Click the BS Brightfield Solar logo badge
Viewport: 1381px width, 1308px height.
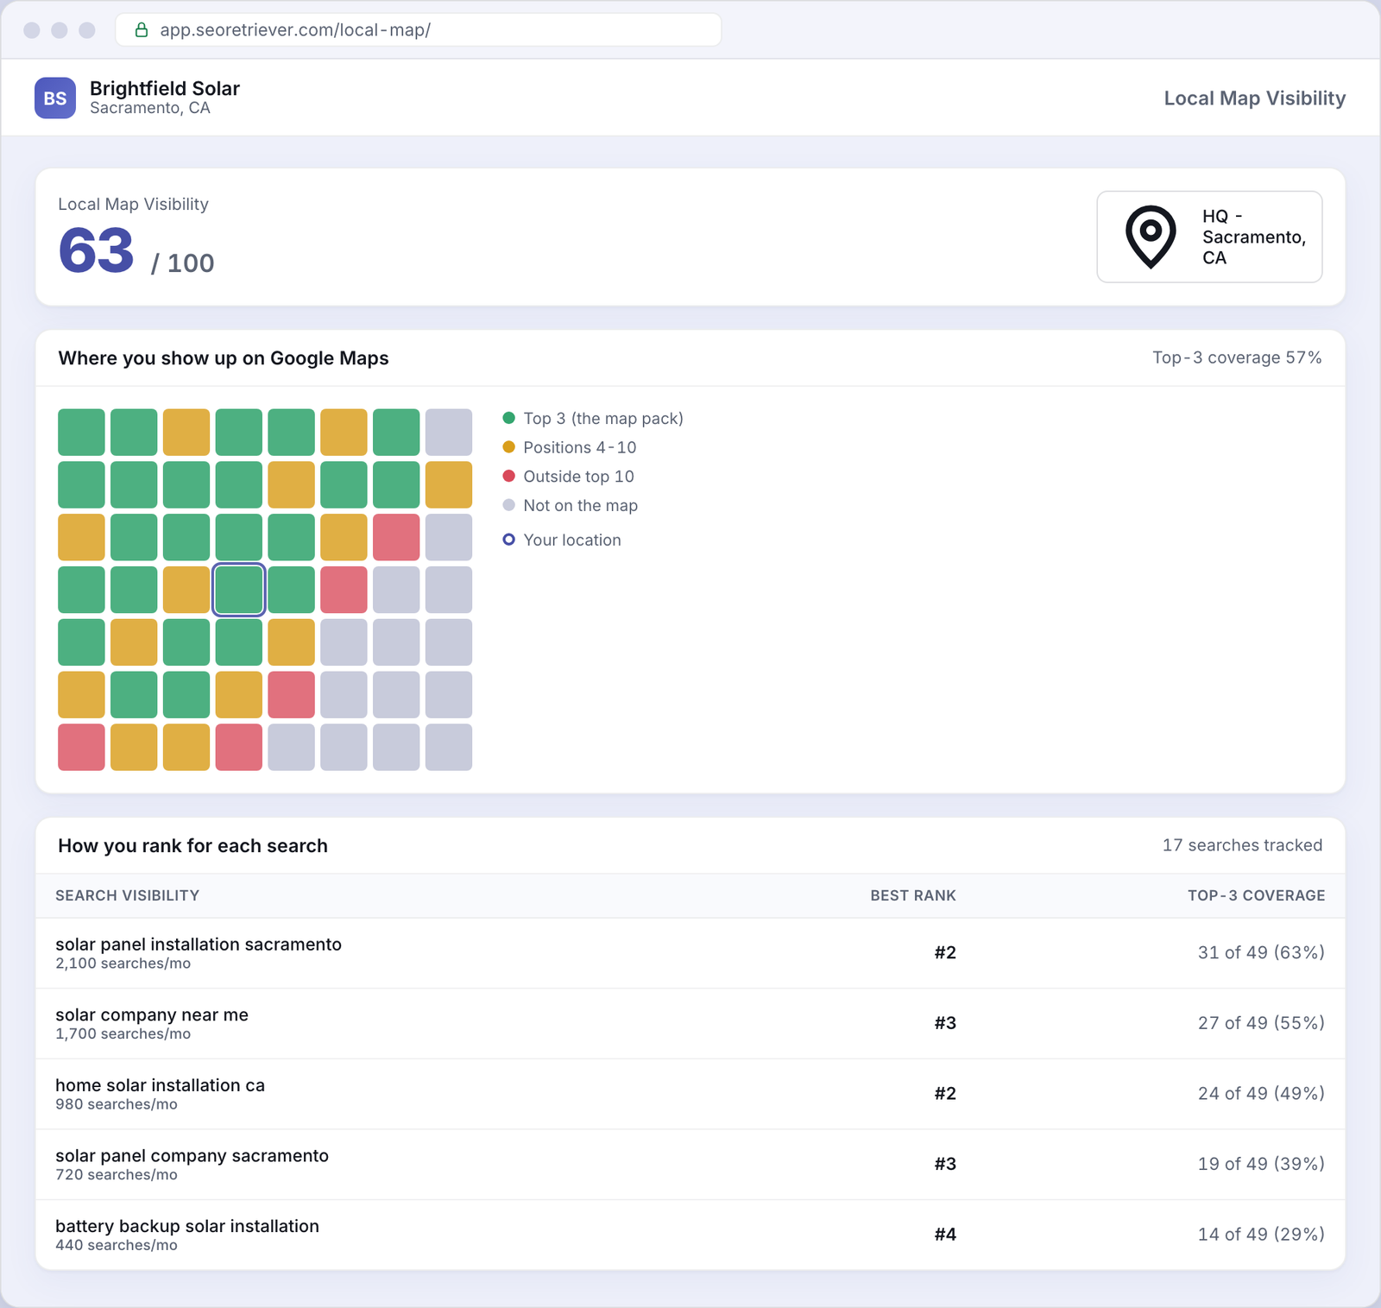tap(55, 98)
